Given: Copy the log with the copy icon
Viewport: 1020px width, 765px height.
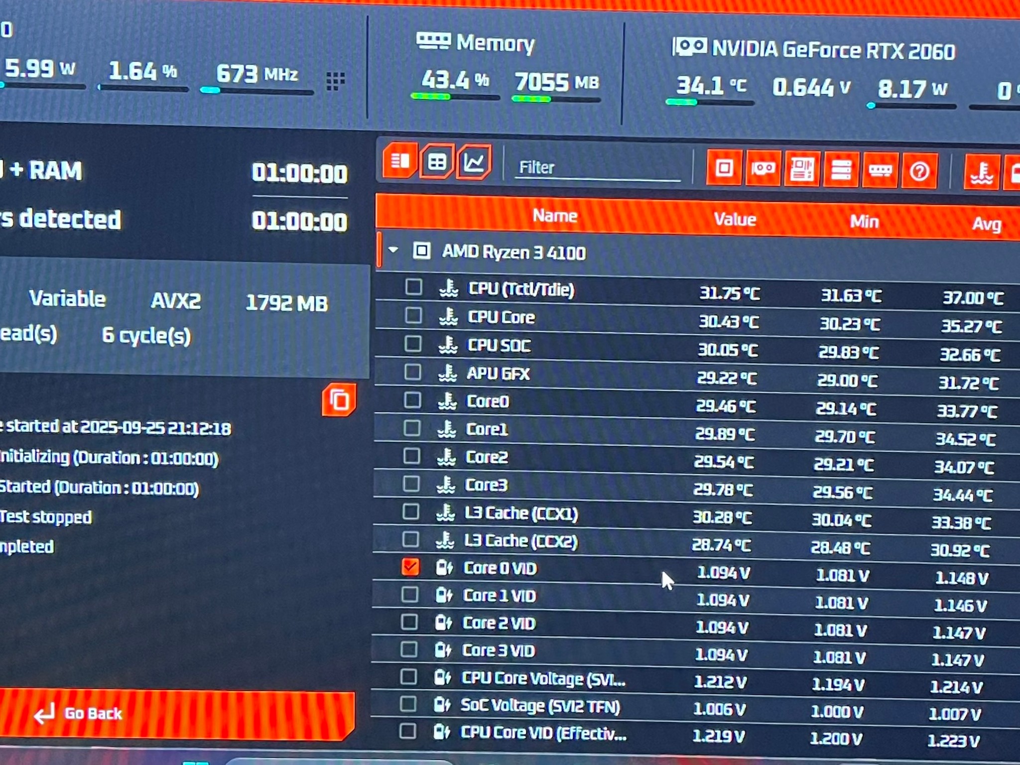Looking at the screenshot, I should click(x=339, y=400).
